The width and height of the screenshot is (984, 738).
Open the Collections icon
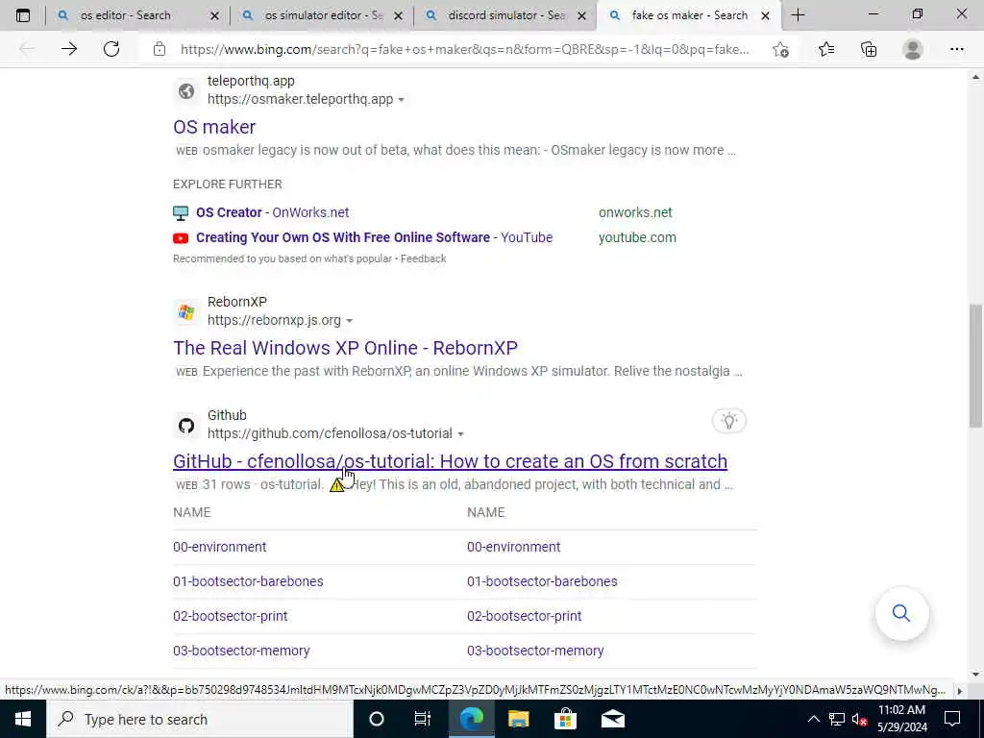pyautogui.click(x=869, y=49)
